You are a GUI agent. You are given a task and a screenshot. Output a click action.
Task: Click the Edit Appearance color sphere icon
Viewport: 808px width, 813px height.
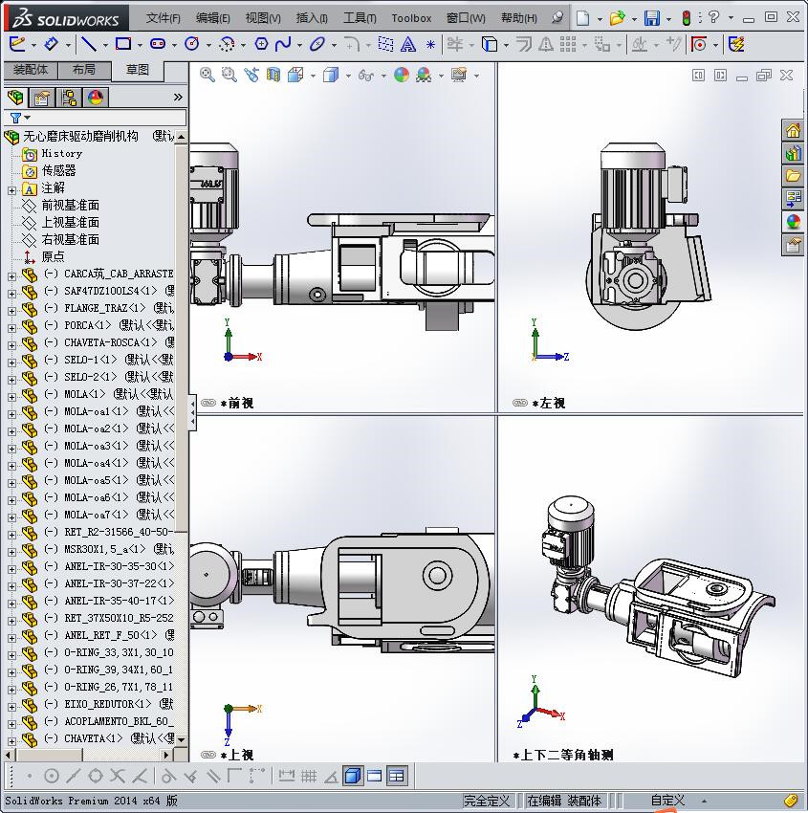point(402,75)
